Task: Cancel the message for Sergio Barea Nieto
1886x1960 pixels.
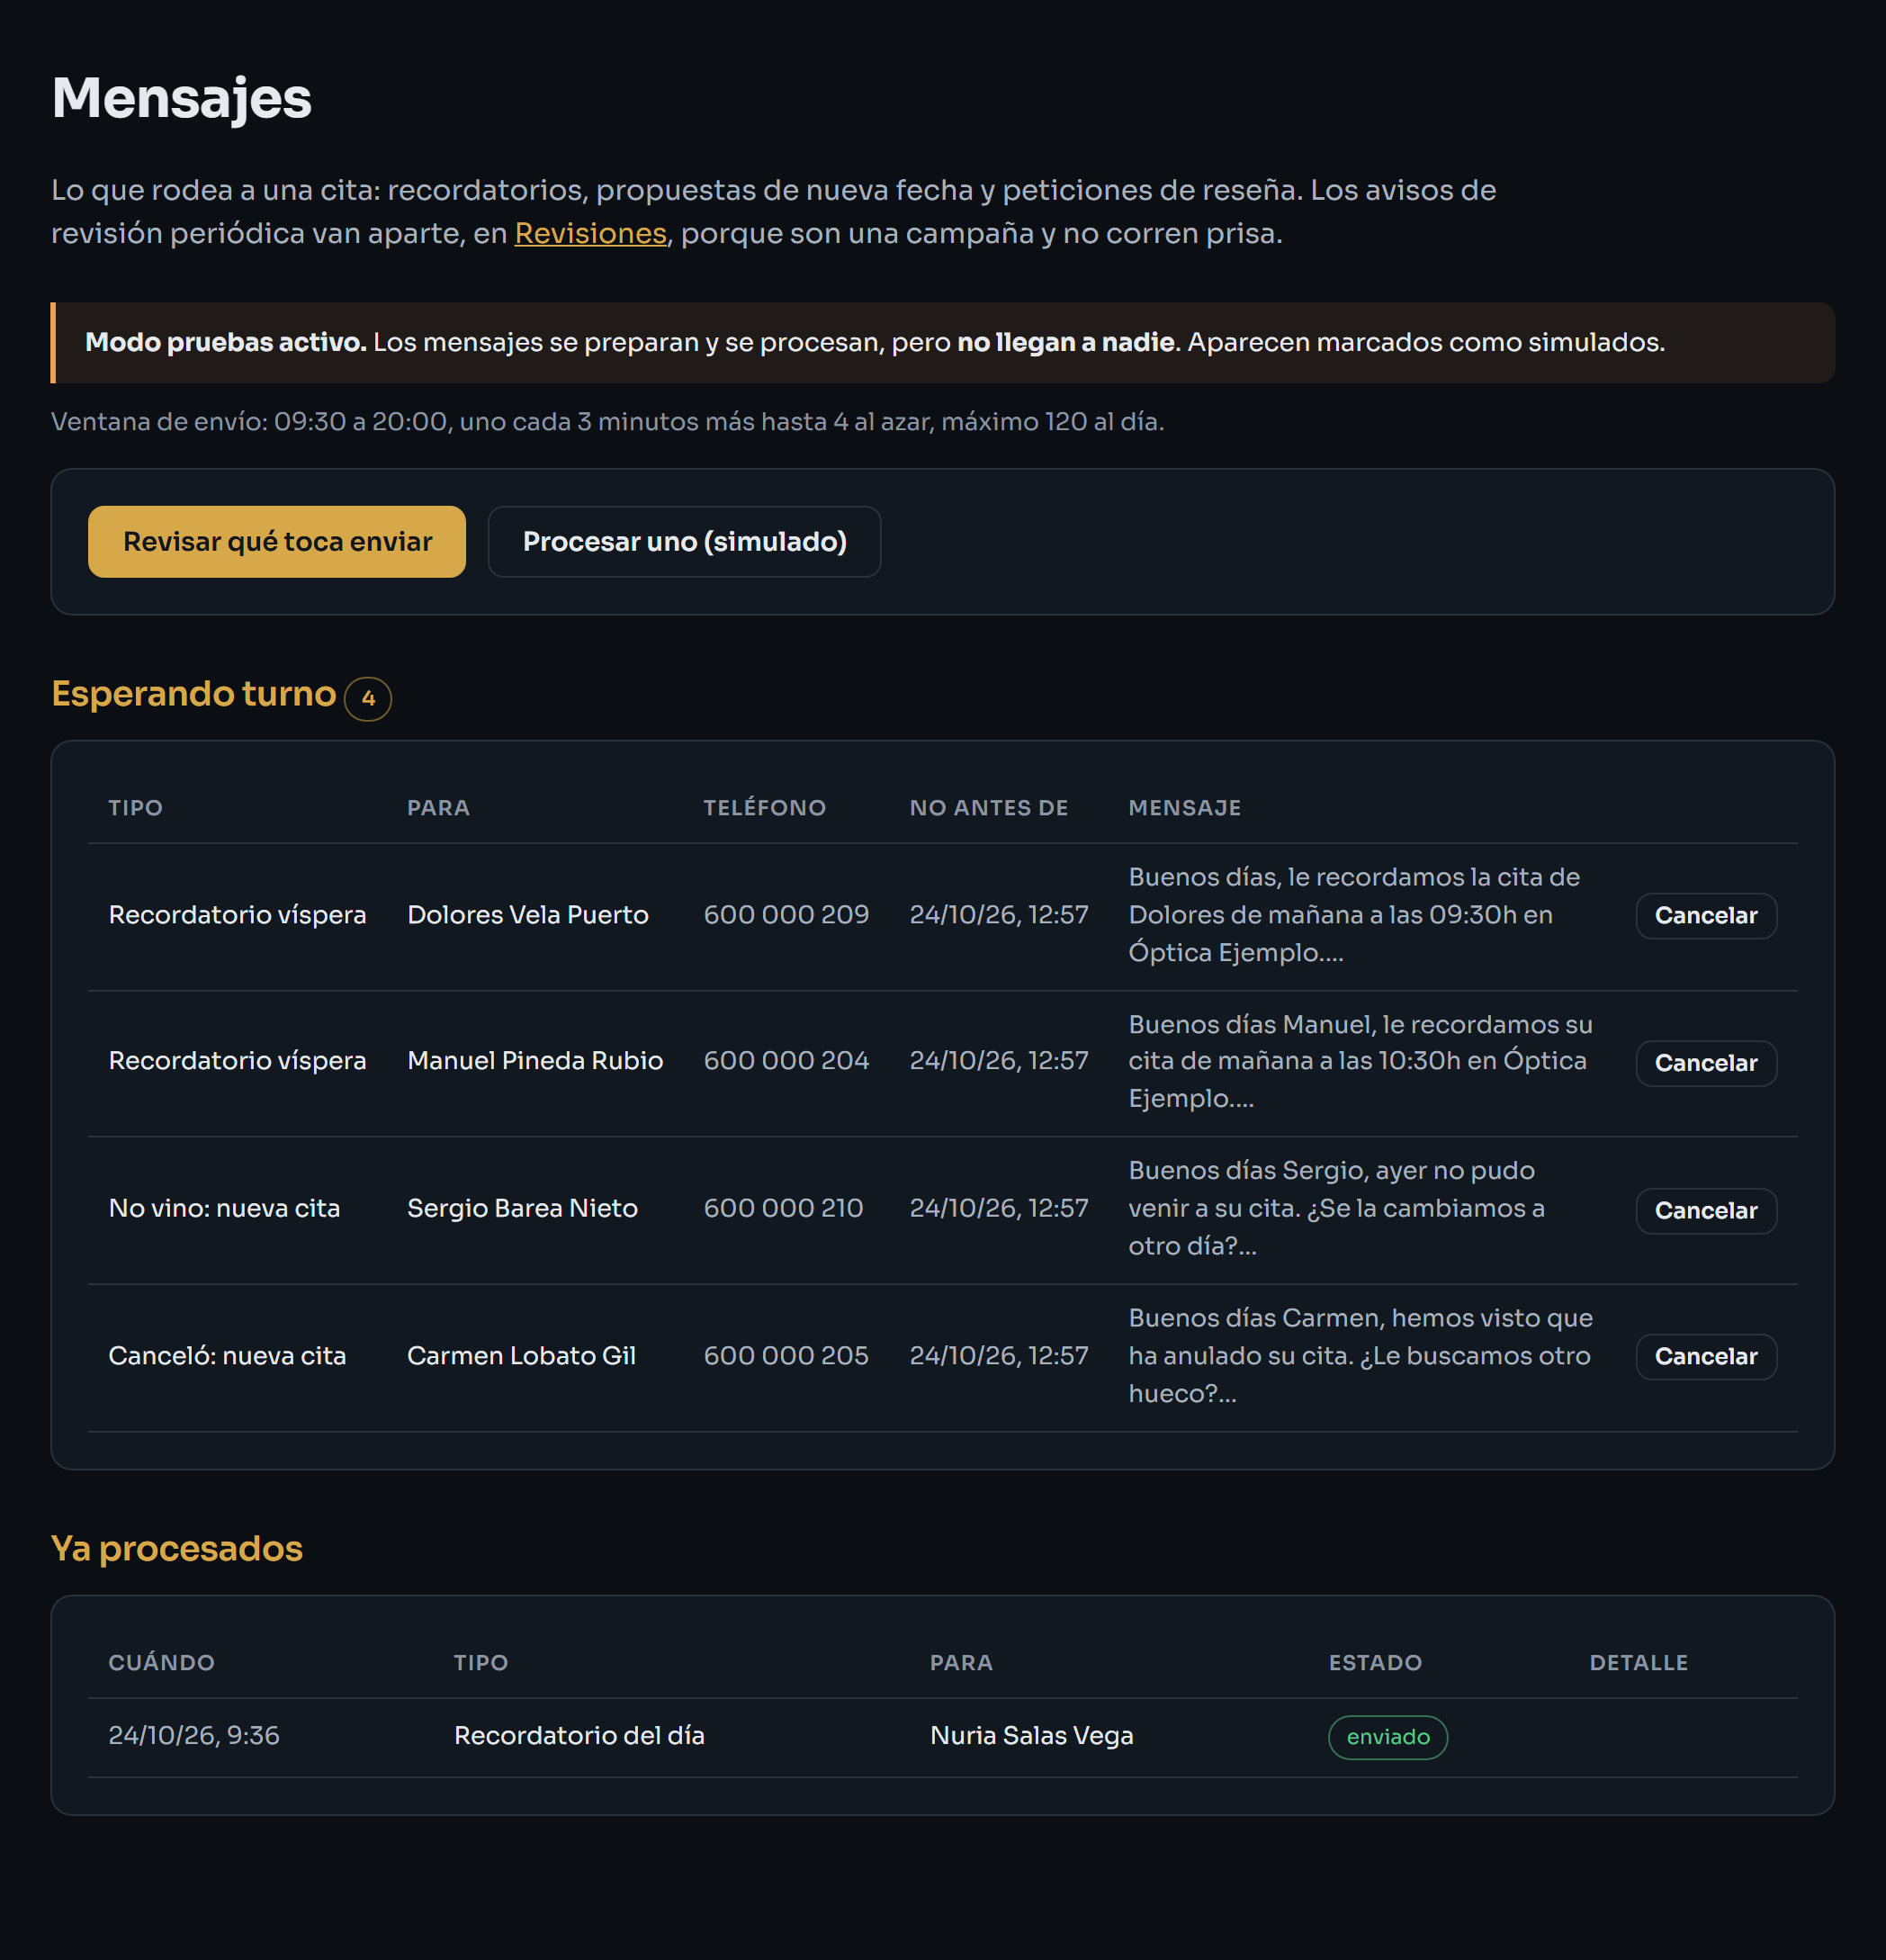Action: [1706, 1210]
